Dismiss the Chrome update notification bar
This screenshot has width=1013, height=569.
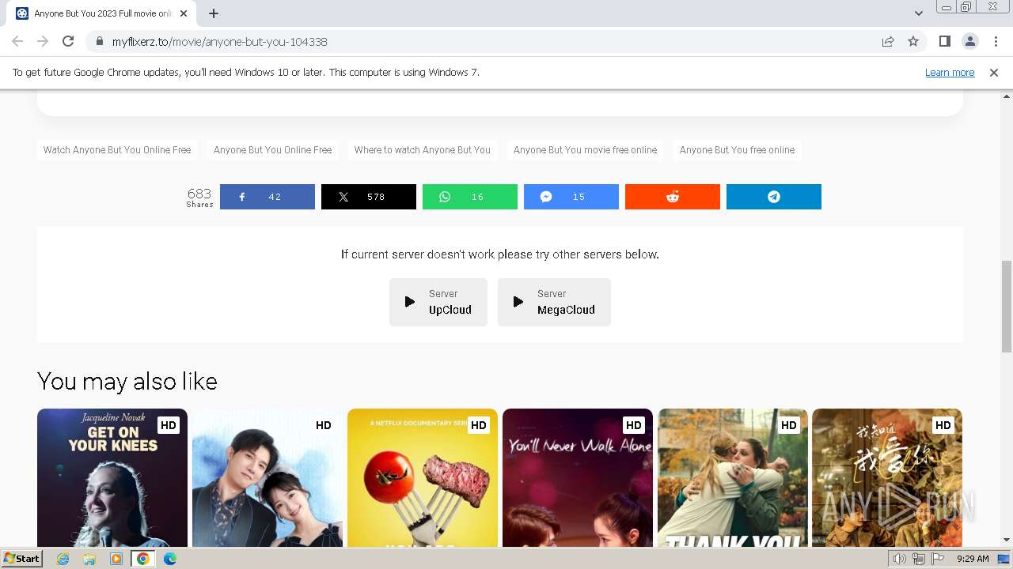(x=994, y=72)
